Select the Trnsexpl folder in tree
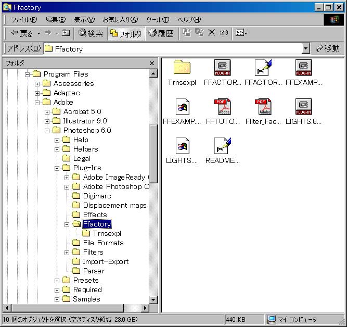Image resolution: width=347 pixels, height=327 pixels. (101, 233)
